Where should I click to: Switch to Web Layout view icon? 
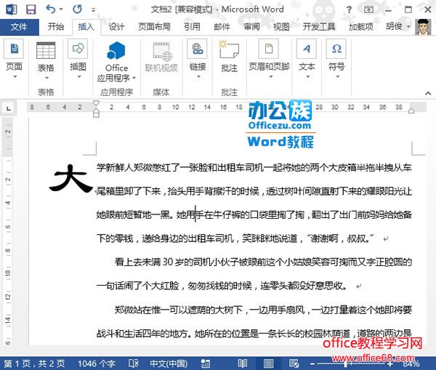point(294,363)
